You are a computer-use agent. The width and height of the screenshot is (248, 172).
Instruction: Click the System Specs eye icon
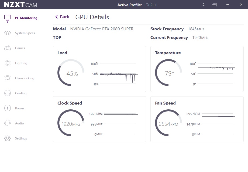pos(8,33)
